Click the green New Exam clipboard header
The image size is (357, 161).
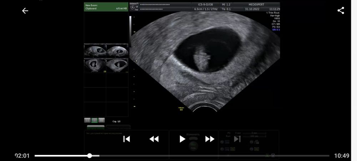coord(106,7)
